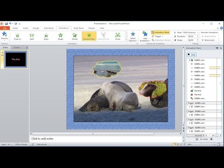The width and height of the screenshot is (224, 168).
Task: Close the Animation Pane
Action: 221,48
